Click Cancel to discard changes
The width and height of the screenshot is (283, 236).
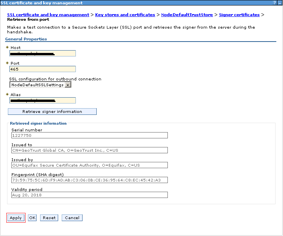coord(72,218)
